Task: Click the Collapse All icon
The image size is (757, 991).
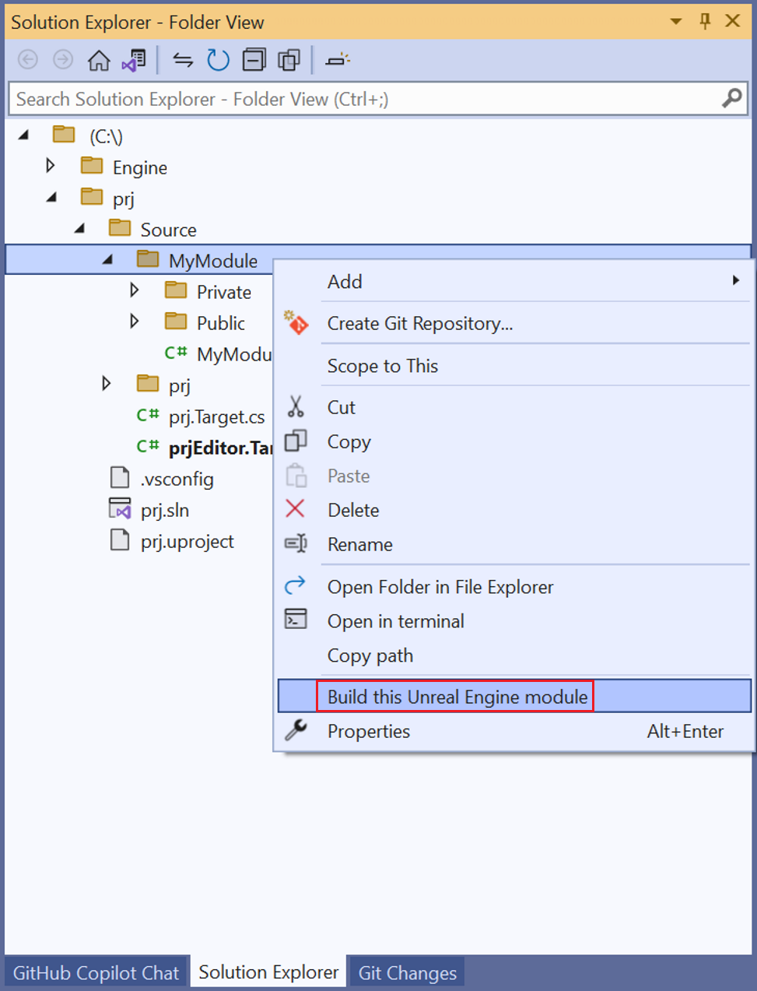Action: pos(254,60)
